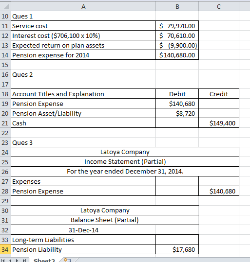The width and height of the screenshot is (250, 262).
Task: Click 'Pension Expense' in row 28
Action: coord(83,191)
